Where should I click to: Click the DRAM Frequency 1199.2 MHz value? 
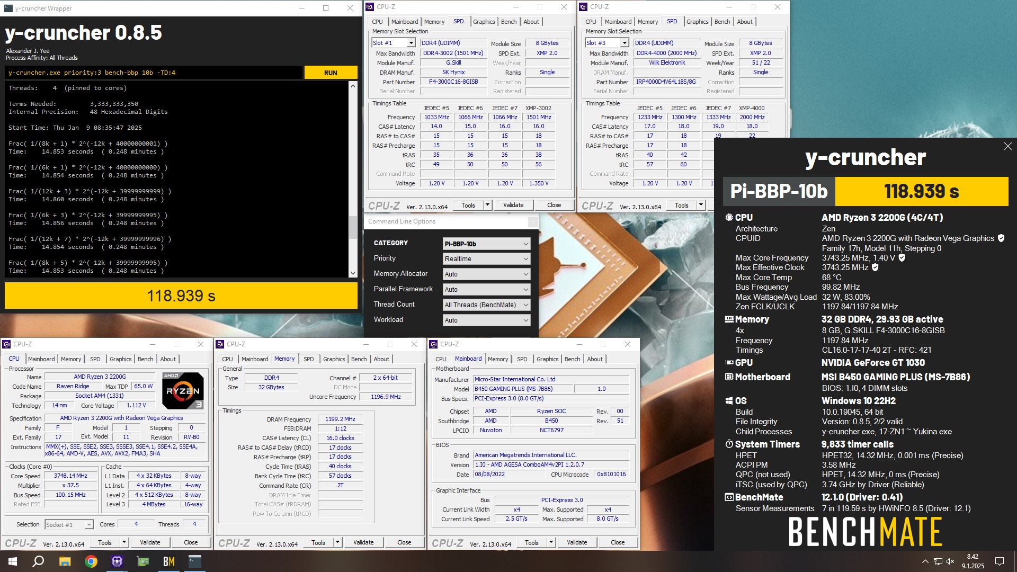click(x=340, y=419)
